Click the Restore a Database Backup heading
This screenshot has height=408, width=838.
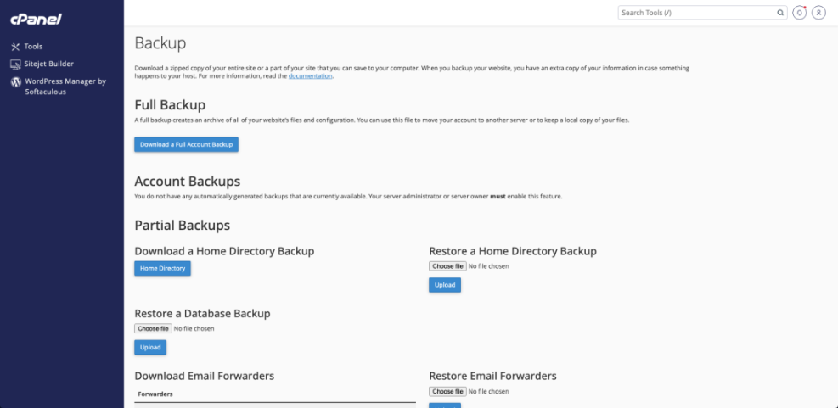[202, 314]
